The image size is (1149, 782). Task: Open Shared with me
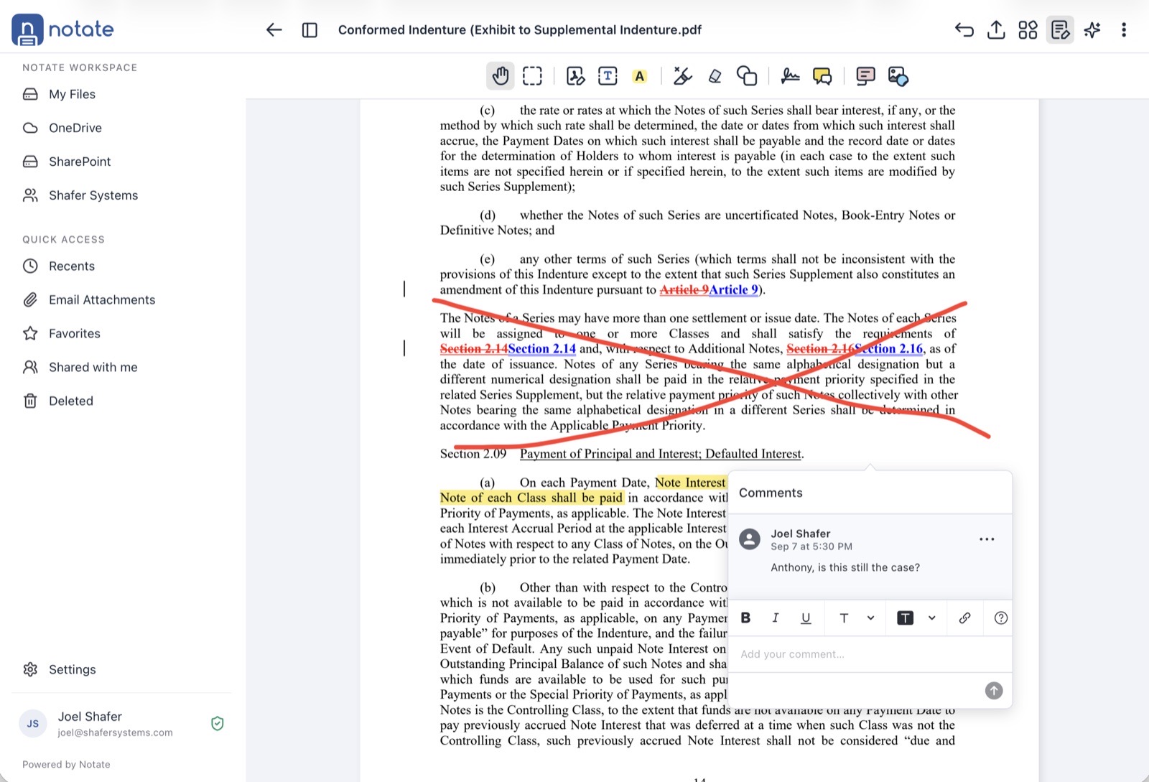point(93,367)
